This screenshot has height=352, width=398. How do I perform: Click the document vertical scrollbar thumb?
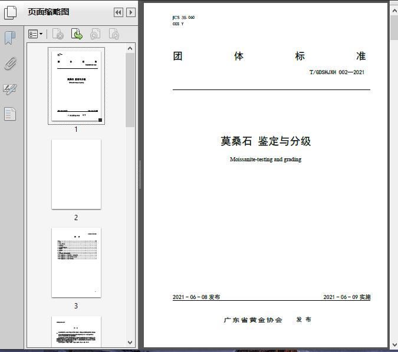point(394,28)
